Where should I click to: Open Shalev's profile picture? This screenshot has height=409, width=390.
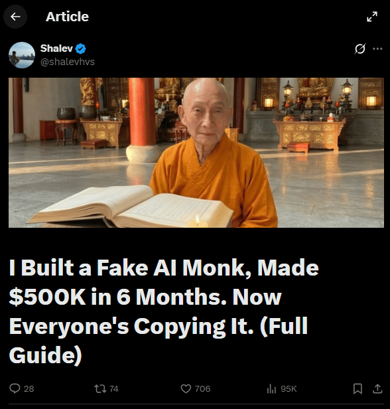click(22, 54)
